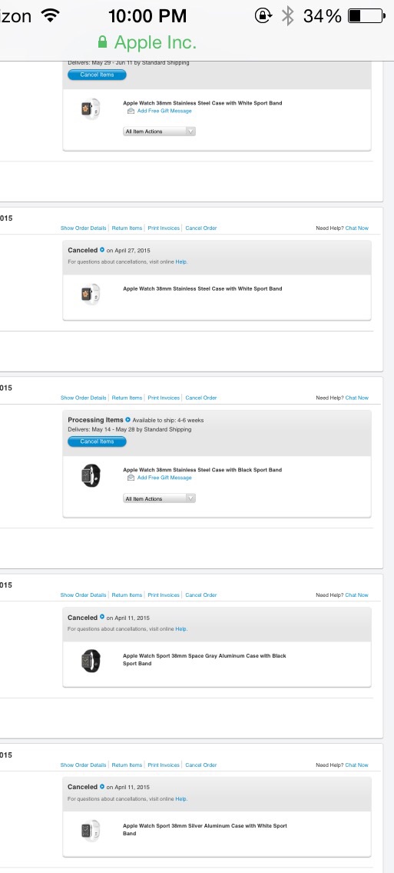Screen dimensions: 394x873
Task: Click Print Invoices in the April 27 canceled order
Action: point(164,228)
